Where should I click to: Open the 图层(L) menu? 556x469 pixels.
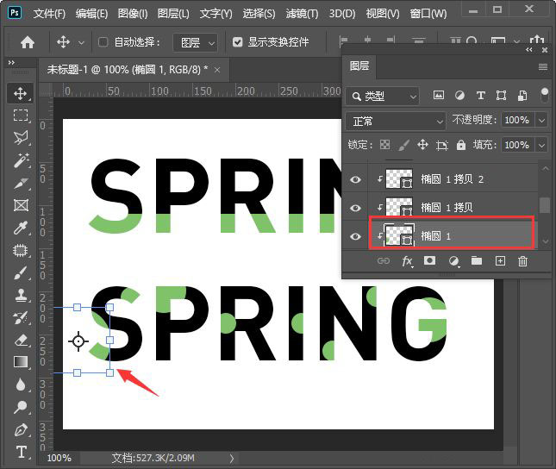173,14
